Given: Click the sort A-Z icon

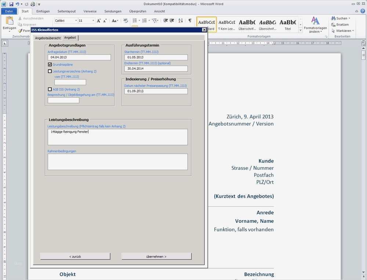Looking at the screenshot, I should click(181, 21).
